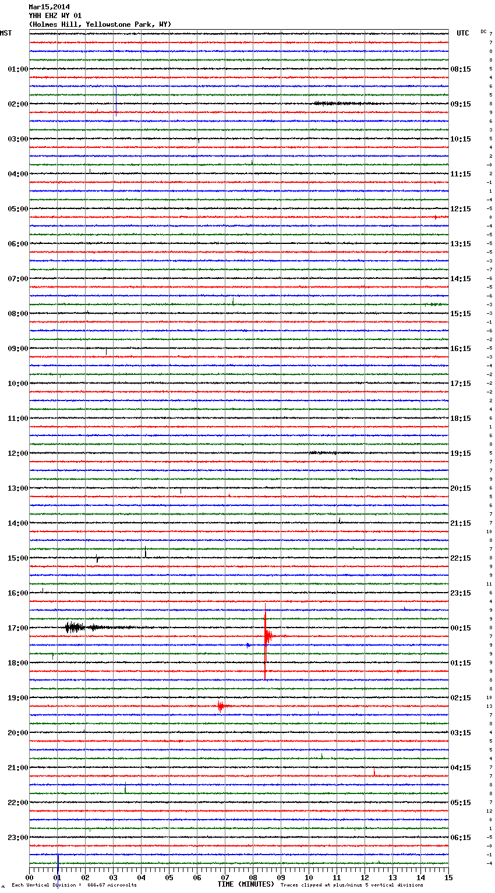
Task: Click the MST label 01:00
Action: click(18, 69)
